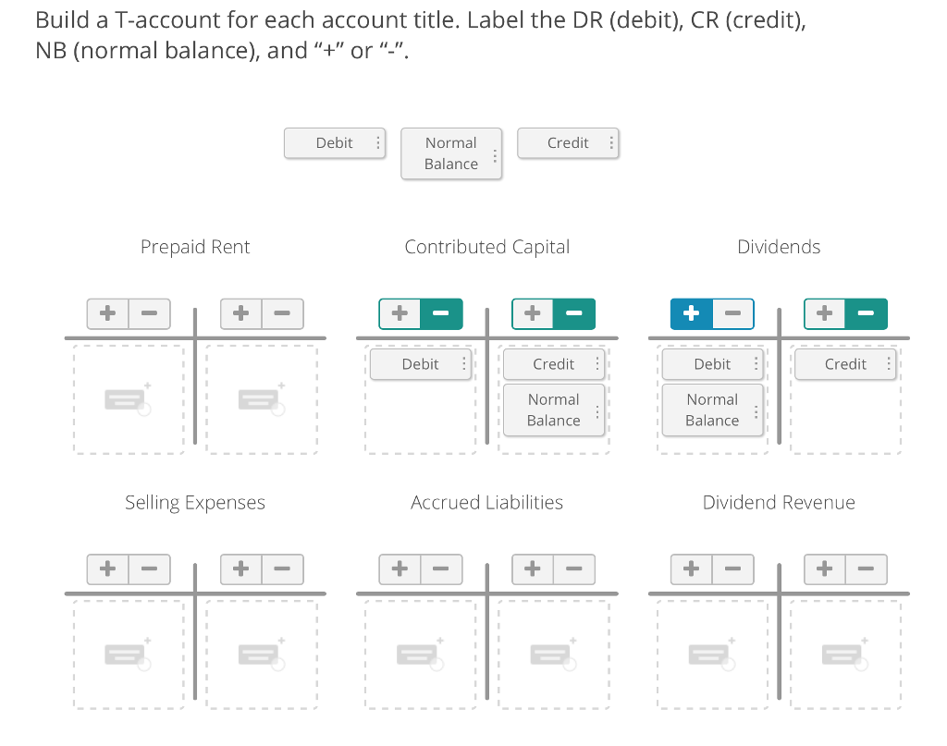This screenshot has width=947, height=746.
Task: Click the Dividends account title
Action: pyautogui.click(x=779, y=247)
